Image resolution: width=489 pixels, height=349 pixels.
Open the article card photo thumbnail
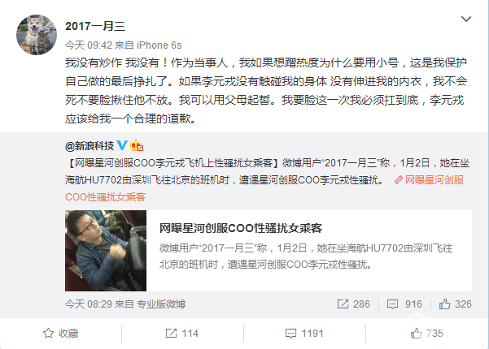pos(106,251)
